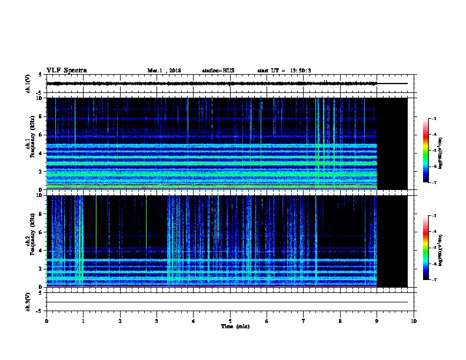Click the "4" tick on the time axis

click(x=194, y=321)
